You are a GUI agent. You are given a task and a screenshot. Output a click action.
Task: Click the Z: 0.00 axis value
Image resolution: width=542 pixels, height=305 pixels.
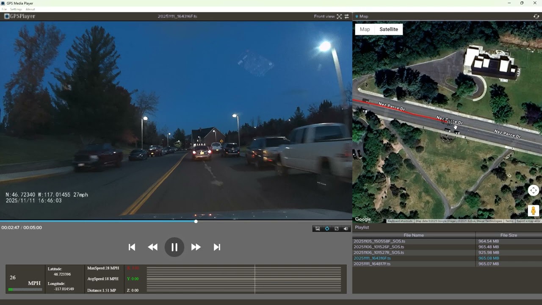pos(133,290)
